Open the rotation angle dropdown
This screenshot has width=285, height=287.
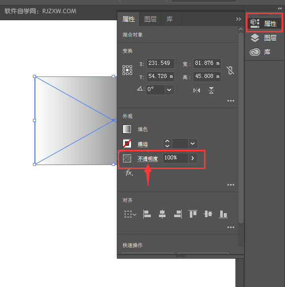coord(169,90)
